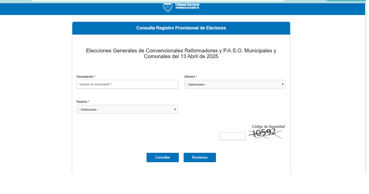369x194 pixels.
Task: Click the Consulta Registro Provisional de Electores header
Action: (x=181, y=28)
